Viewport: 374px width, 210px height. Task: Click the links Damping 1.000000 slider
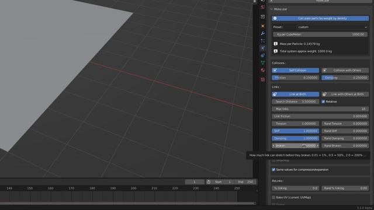coord(295,138)
